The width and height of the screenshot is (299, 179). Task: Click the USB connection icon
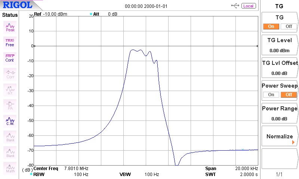[x=235, y=6]
